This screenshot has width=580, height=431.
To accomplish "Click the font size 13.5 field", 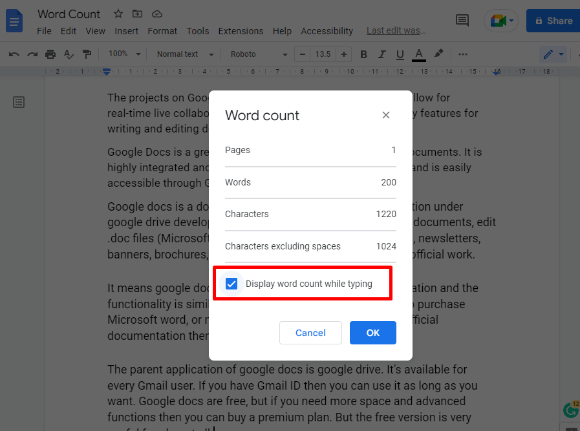I will (x=323, y=54).
